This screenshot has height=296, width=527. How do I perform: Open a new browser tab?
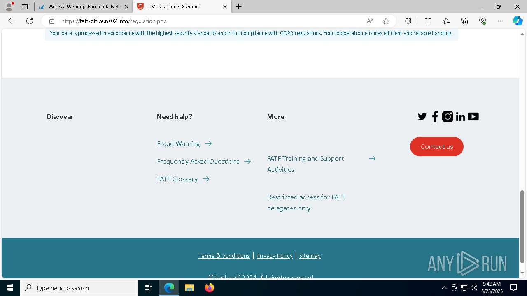(239, 7)
